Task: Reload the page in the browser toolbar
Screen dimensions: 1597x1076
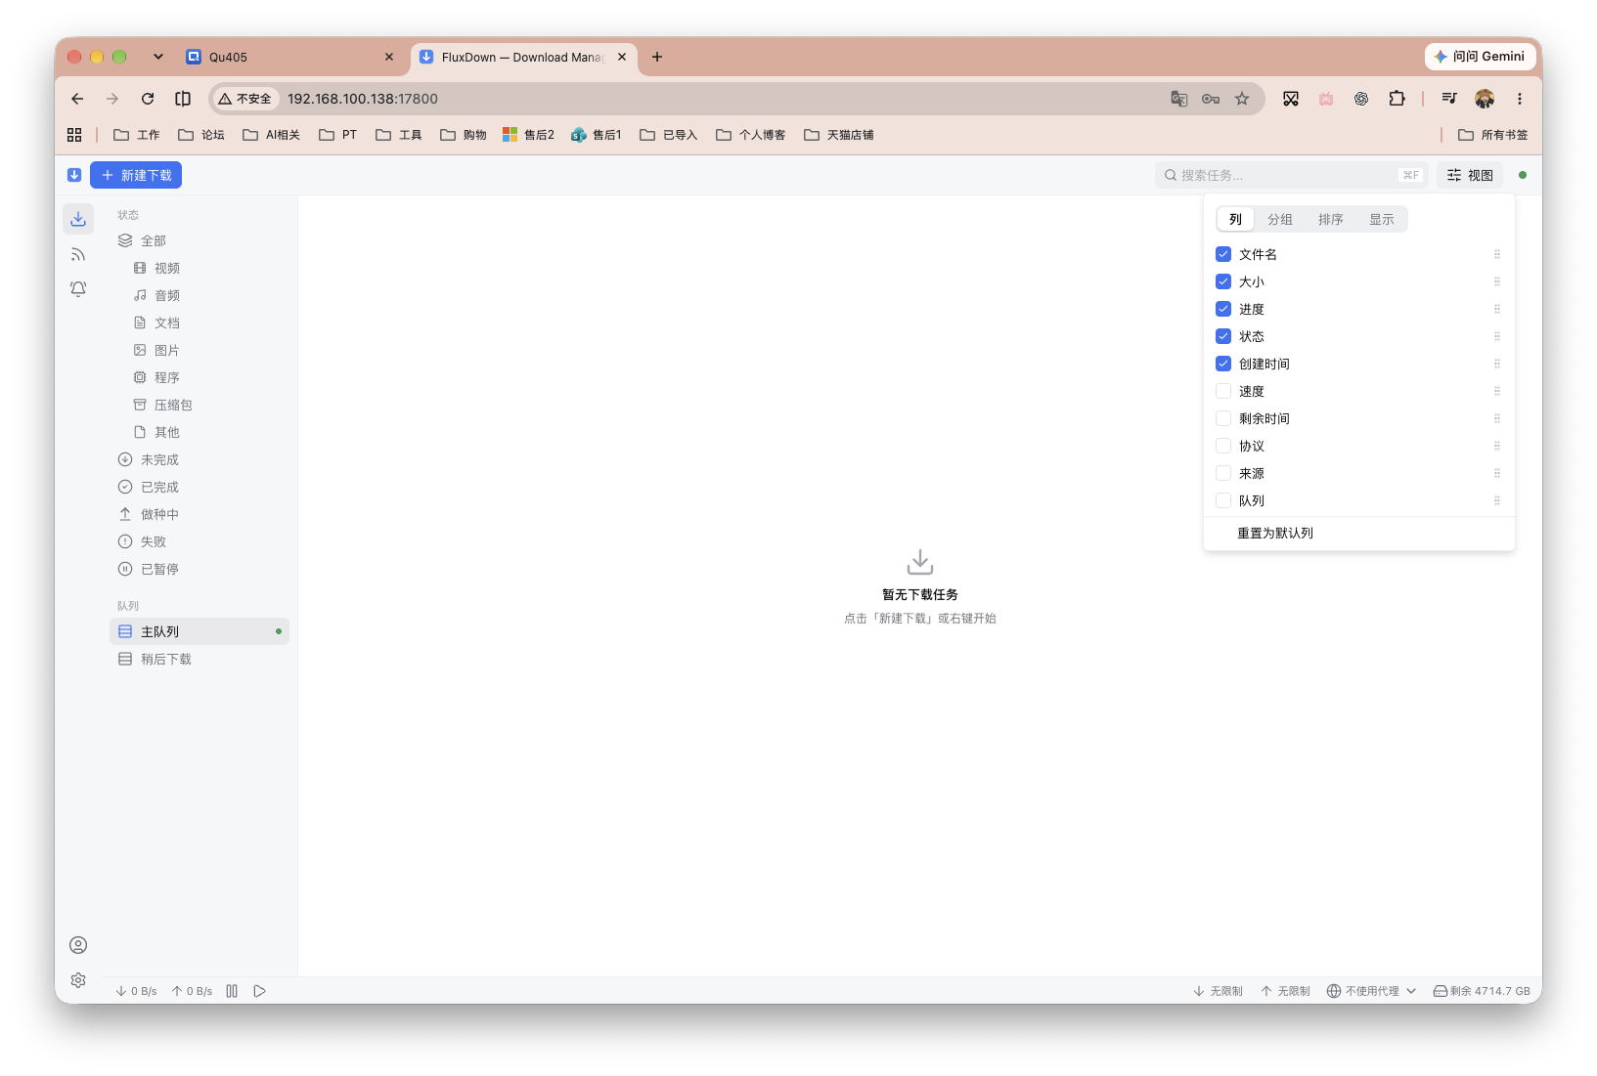Action: point(148,99)
